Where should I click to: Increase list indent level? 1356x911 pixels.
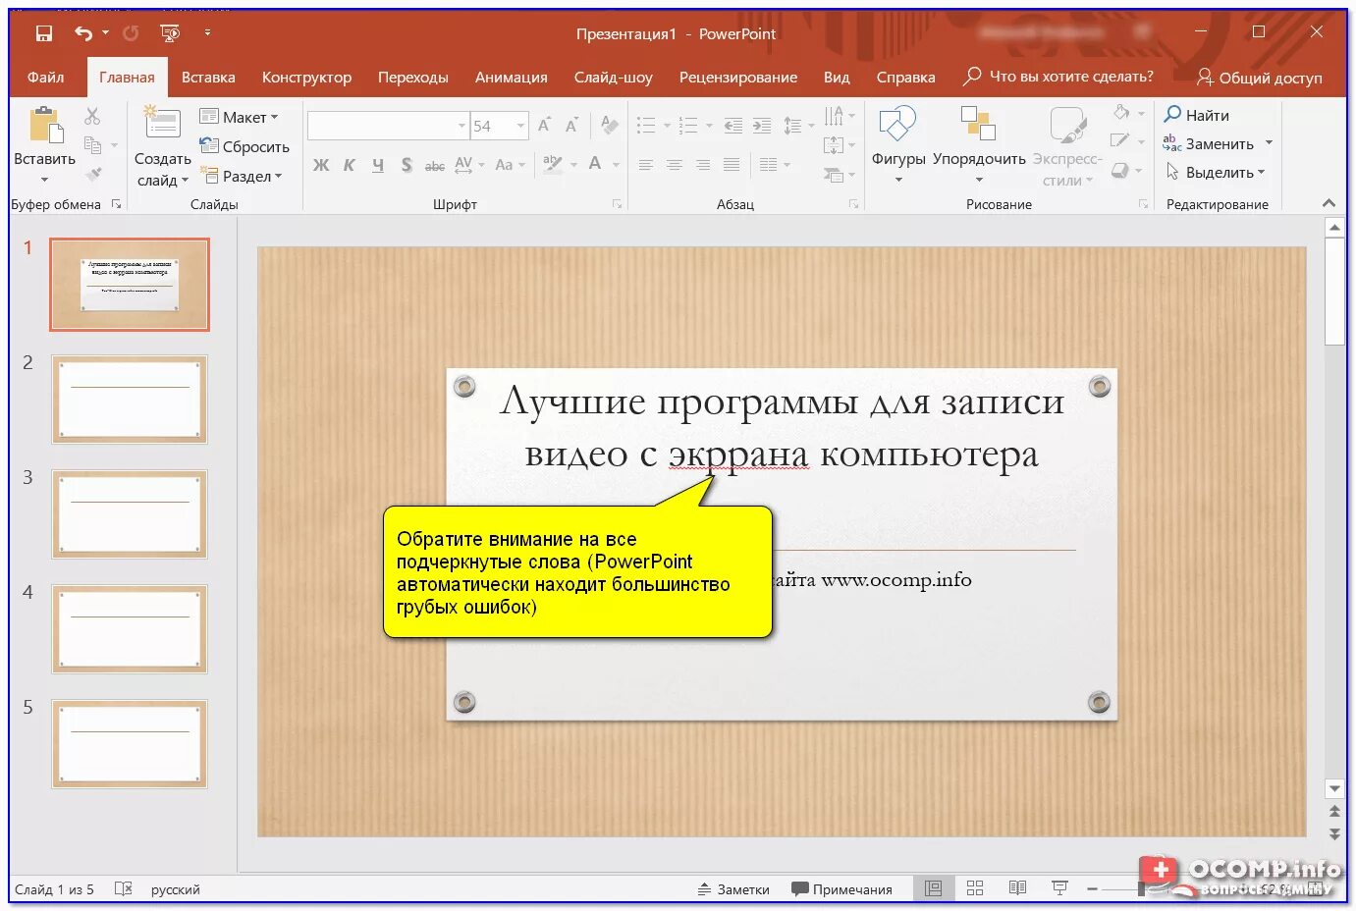[x=762, y=126]
